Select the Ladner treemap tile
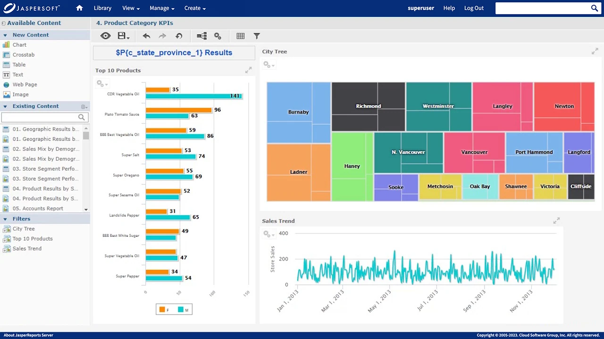The width and height of the screenshot is (604, 339). 298,172
